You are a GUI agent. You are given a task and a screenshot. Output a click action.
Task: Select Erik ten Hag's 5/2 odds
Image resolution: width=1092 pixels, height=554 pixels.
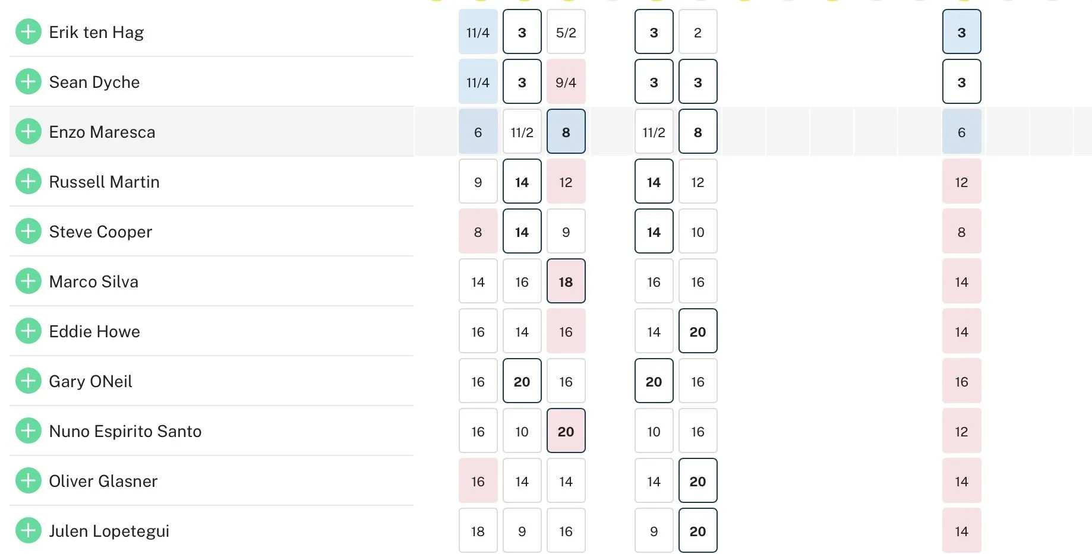(x=566, y=32)
